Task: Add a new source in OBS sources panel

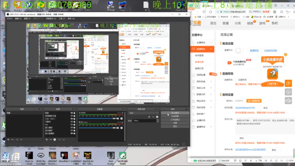Action: 47,140
